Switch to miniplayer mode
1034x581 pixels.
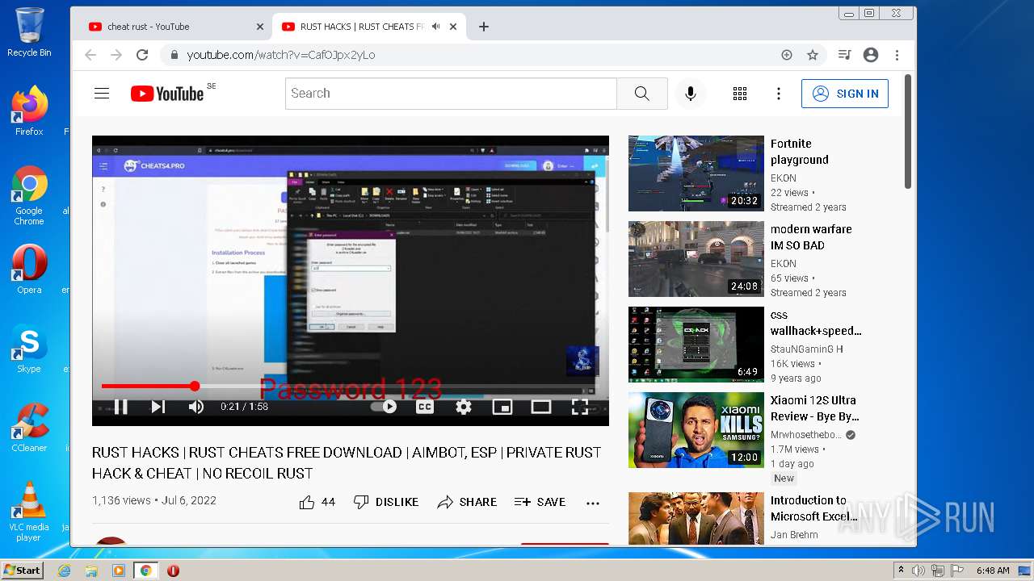pyautogui.click(x=502, y=407)
